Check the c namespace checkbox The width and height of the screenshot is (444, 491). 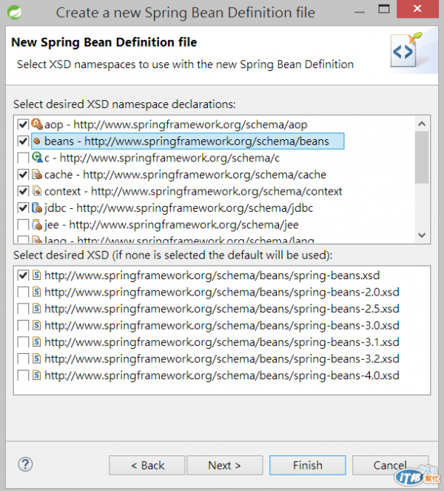[x=23, y=158]
